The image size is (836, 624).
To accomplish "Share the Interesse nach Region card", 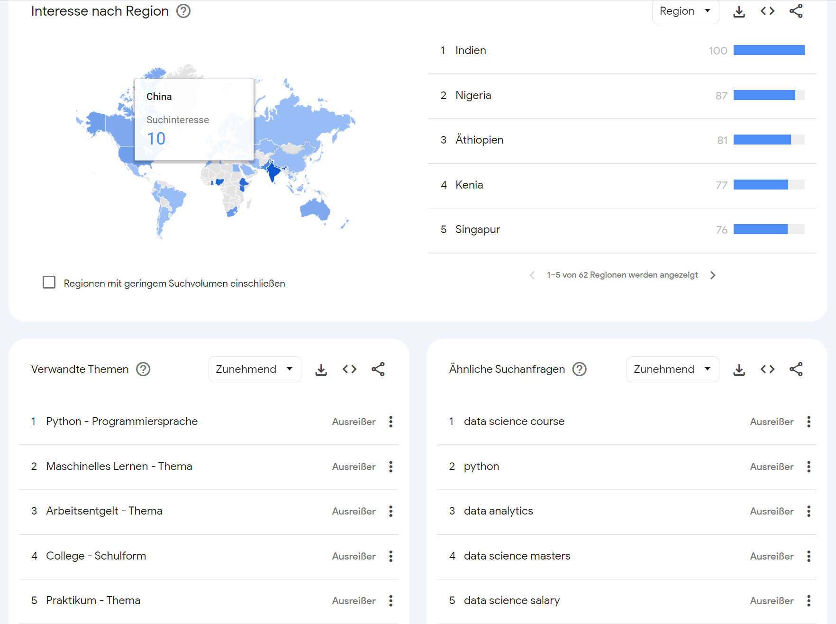I will 796,11.
